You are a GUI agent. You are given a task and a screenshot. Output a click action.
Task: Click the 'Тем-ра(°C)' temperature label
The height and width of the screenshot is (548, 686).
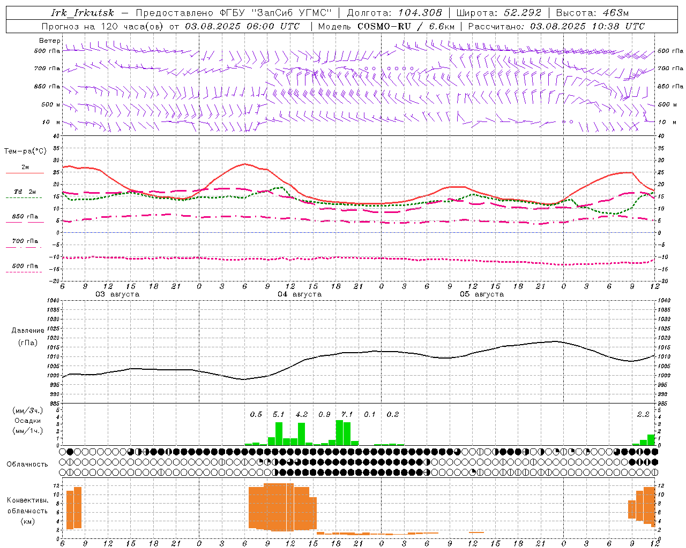pyautogui.click(x=25, y=151)
